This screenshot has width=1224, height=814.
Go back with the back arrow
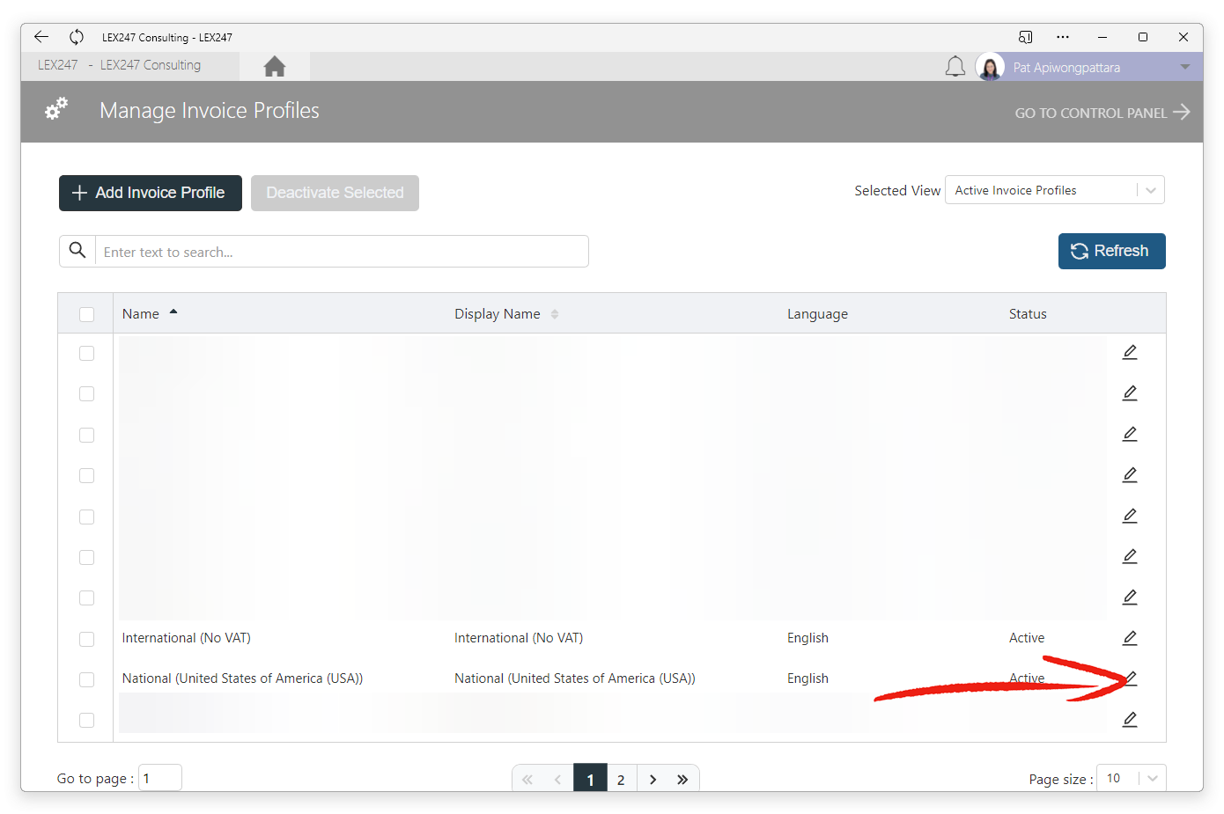[41, 37]
